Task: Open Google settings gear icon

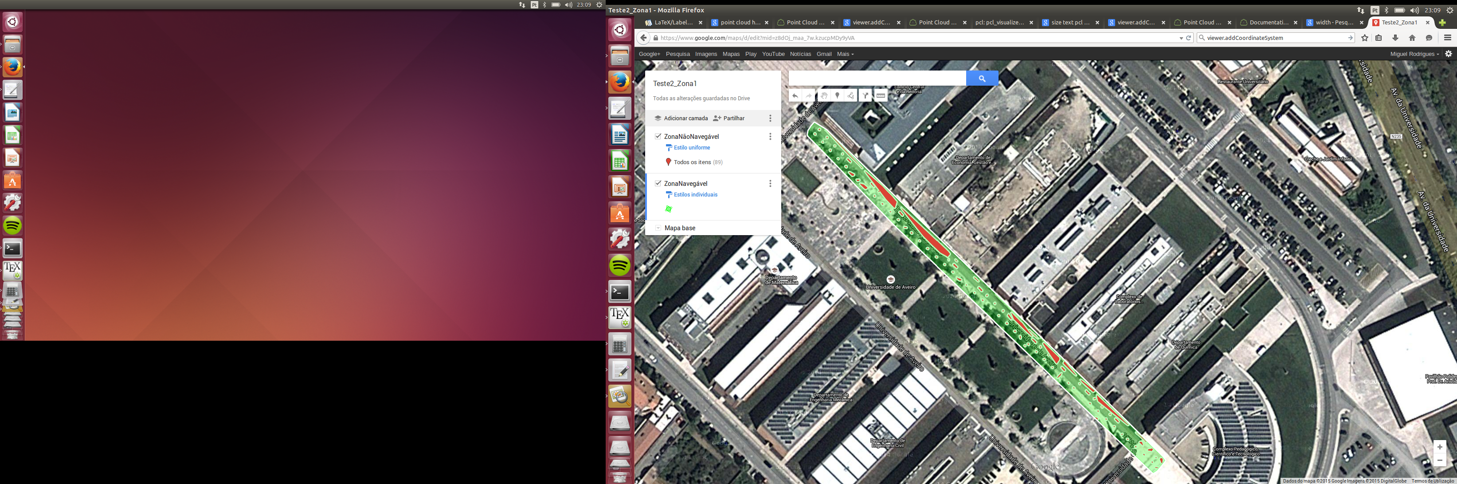Action: point(1449,54)
